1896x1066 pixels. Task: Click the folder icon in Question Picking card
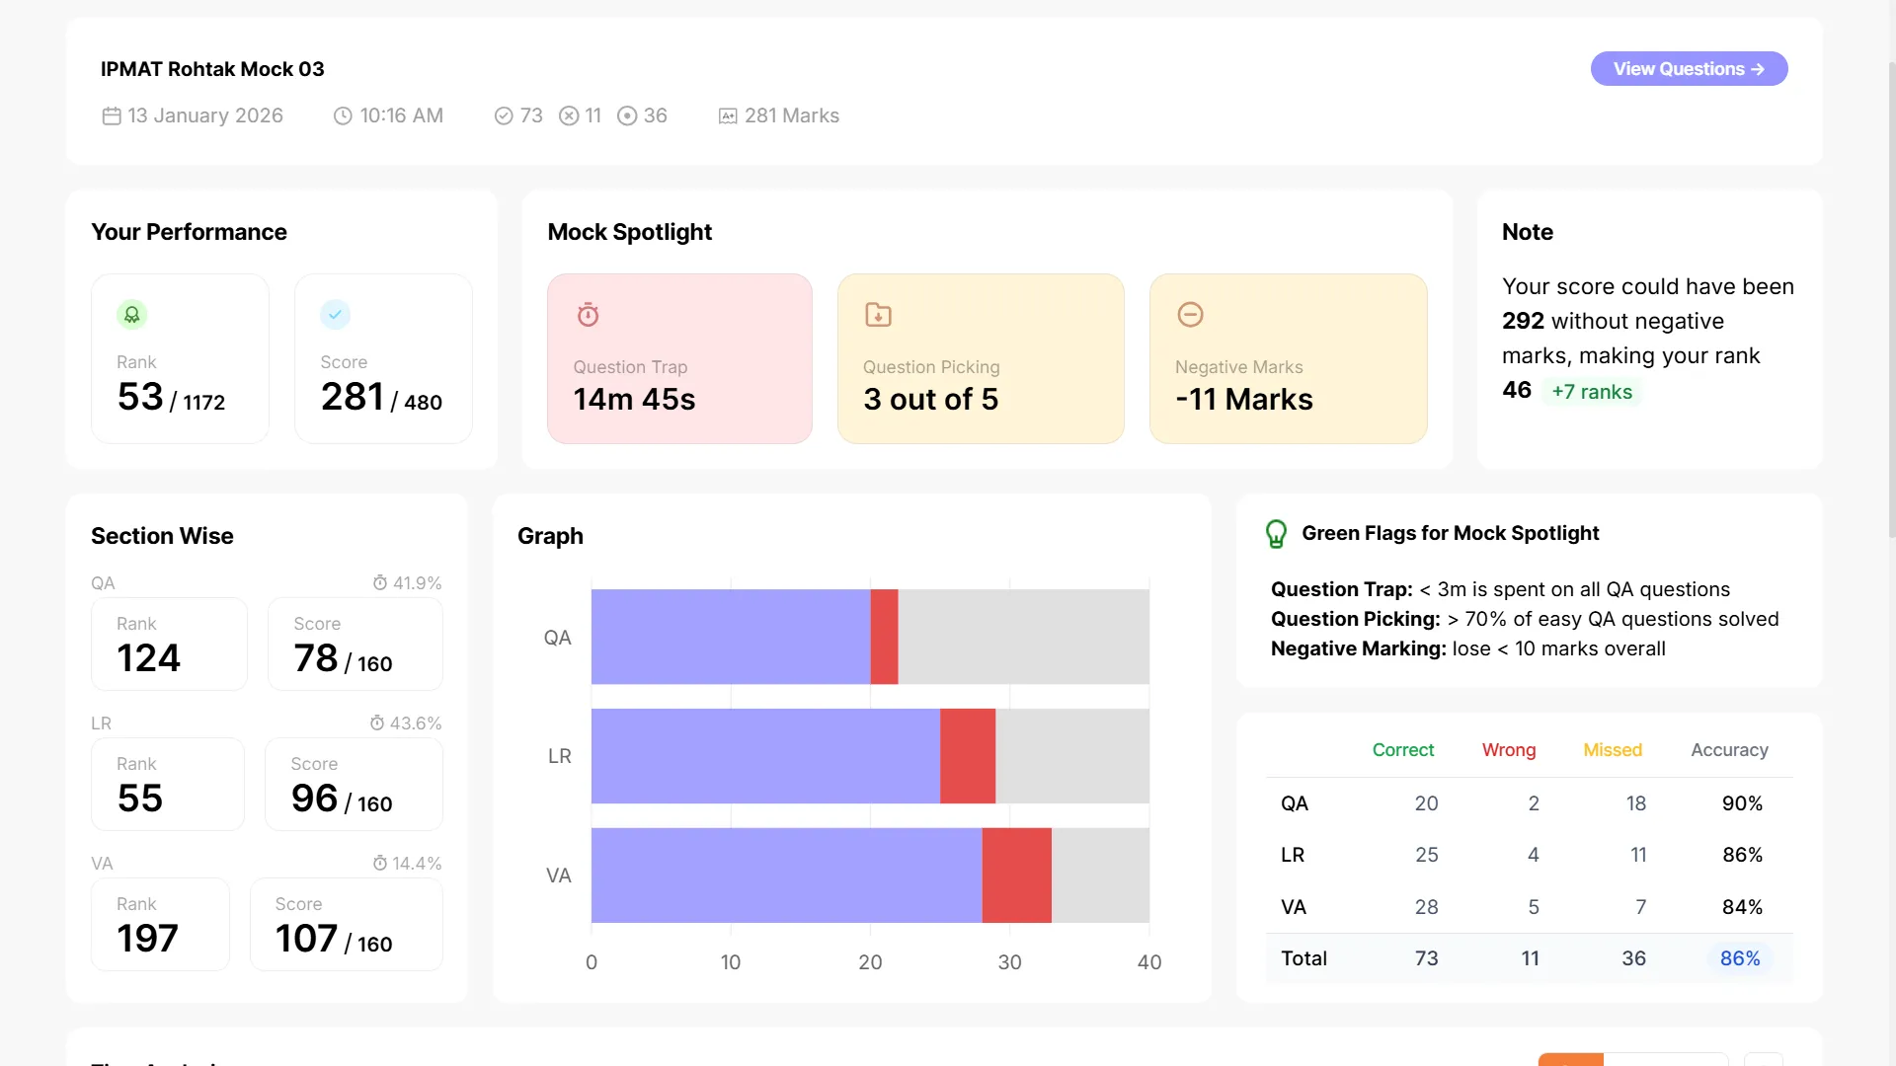click(x=878, y=315)
